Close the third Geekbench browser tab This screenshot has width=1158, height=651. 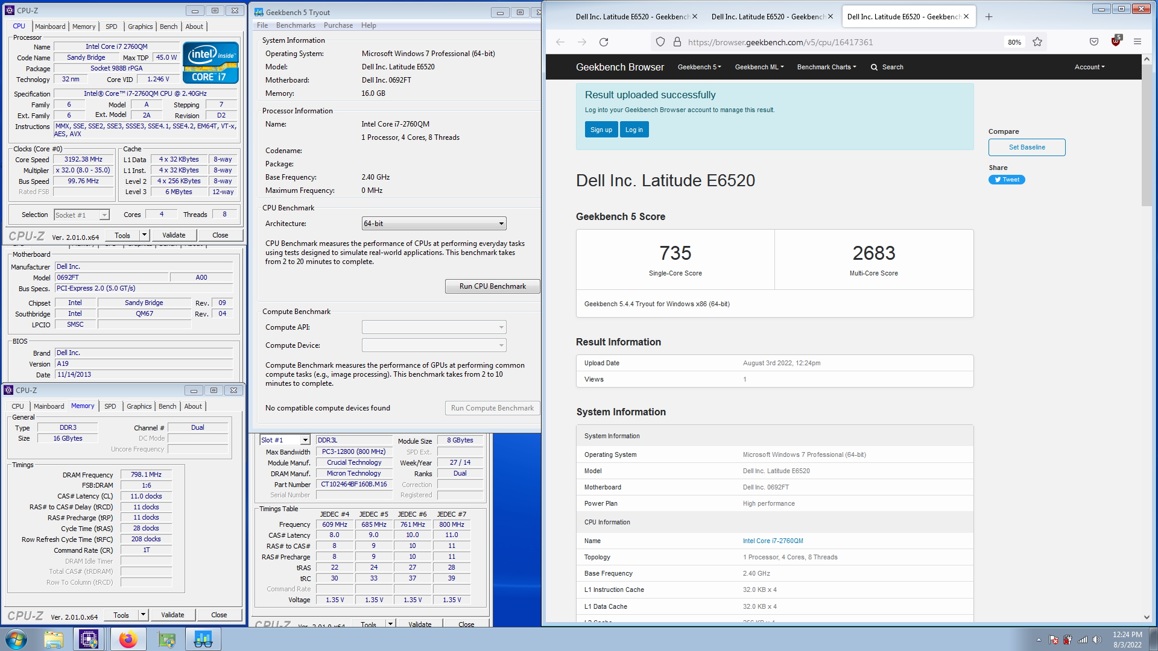click(x=966, y=16)
